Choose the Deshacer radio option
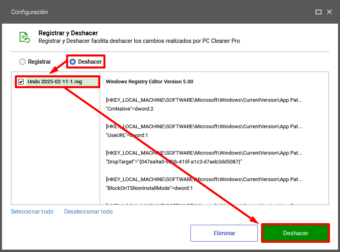The width and height of the screenshot is (340, 252). 73,62
